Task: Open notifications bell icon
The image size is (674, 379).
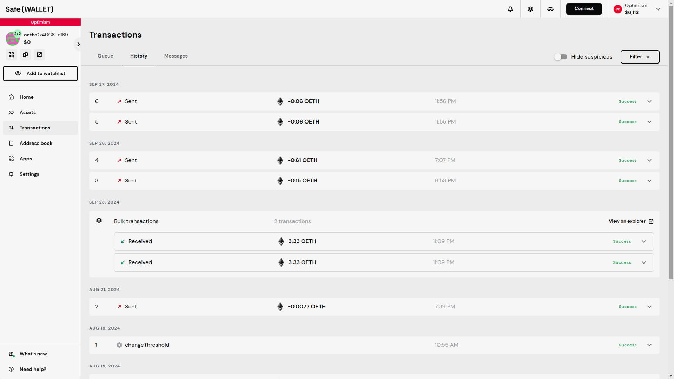Action: pos(510,9)
